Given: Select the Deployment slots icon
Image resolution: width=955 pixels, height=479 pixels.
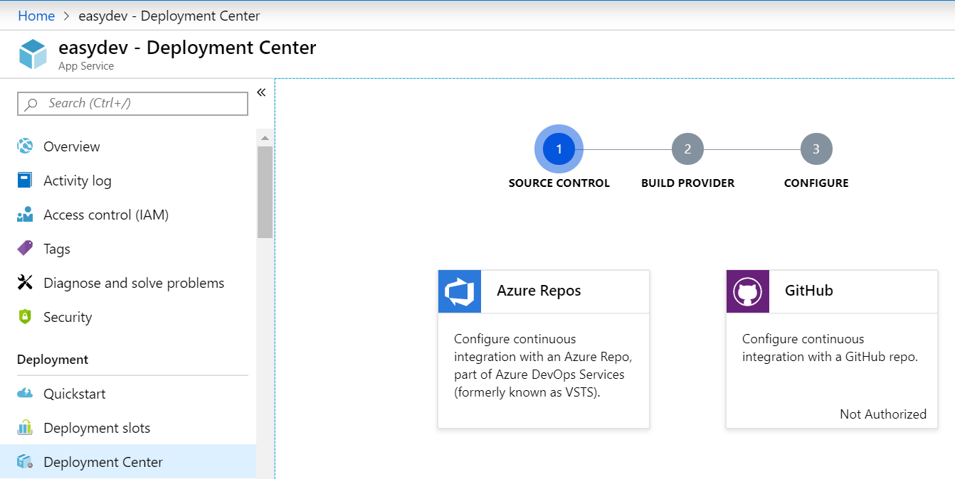Looking at the screenshot, I should coord(25,427).
